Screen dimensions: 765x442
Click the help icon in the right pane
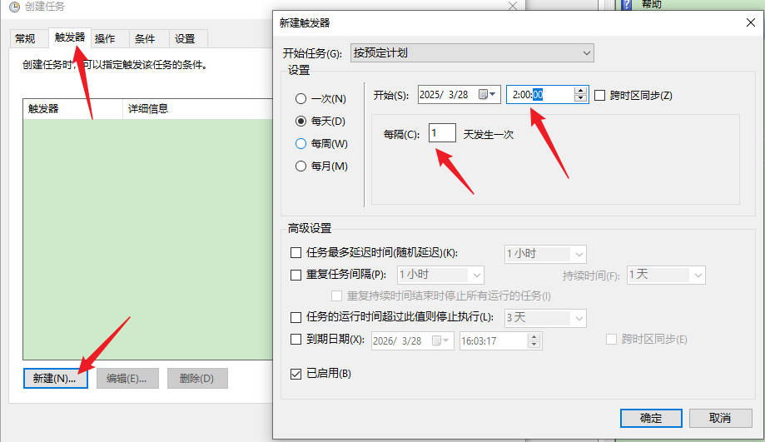click(x=626, y=4)
